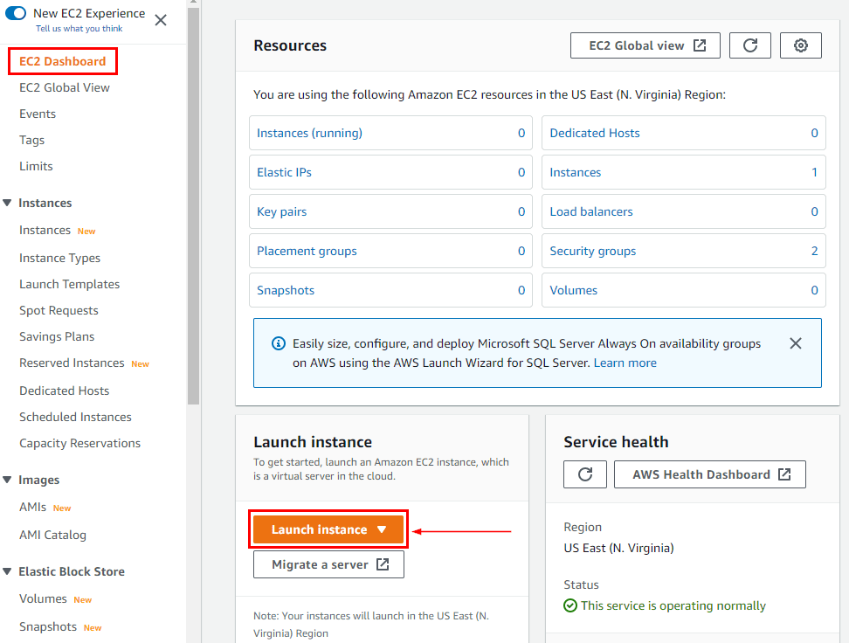The height and width of the screenshot is (643, 849).
Task: Collapse the Images sidebar section
Action: pyautogui.click(x=7, y=479)
